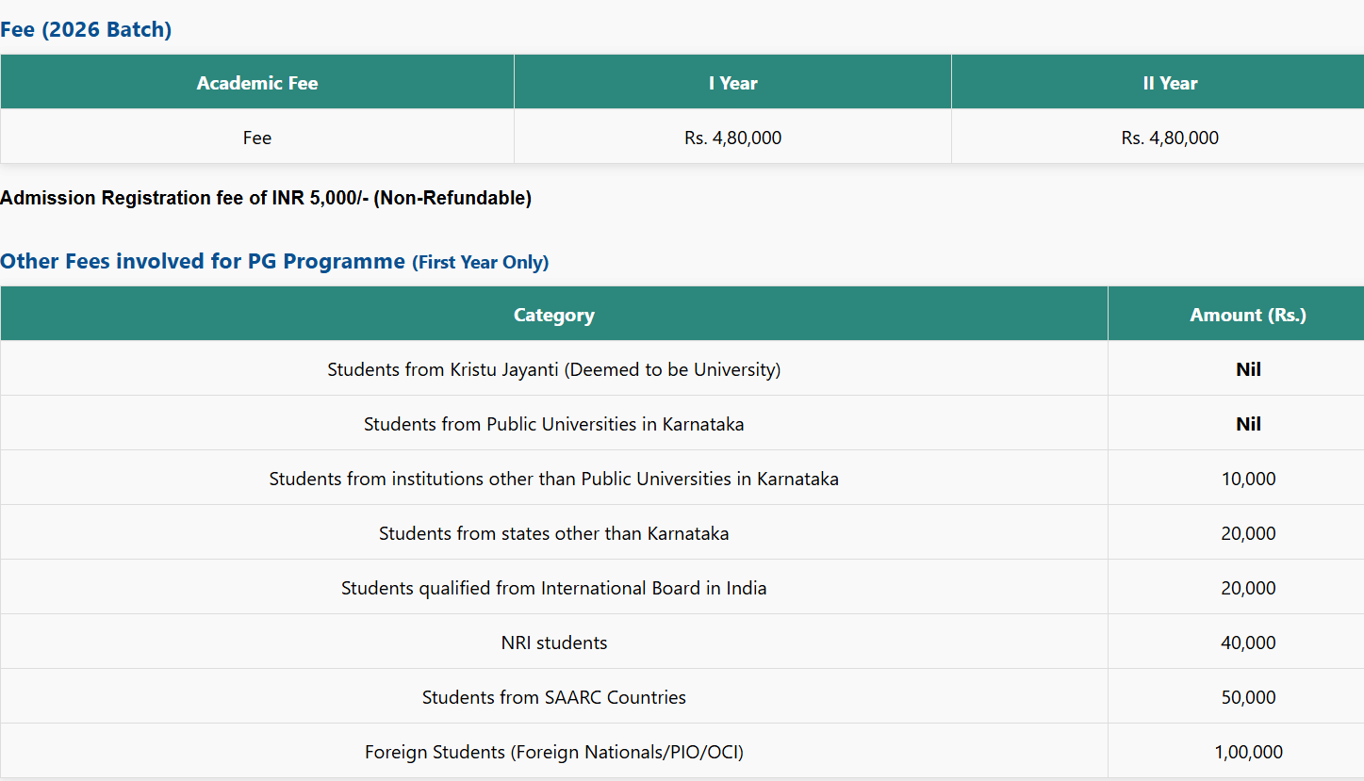
Task: Select Students from SAARC Countries row
Action: (x=553, y=697)
